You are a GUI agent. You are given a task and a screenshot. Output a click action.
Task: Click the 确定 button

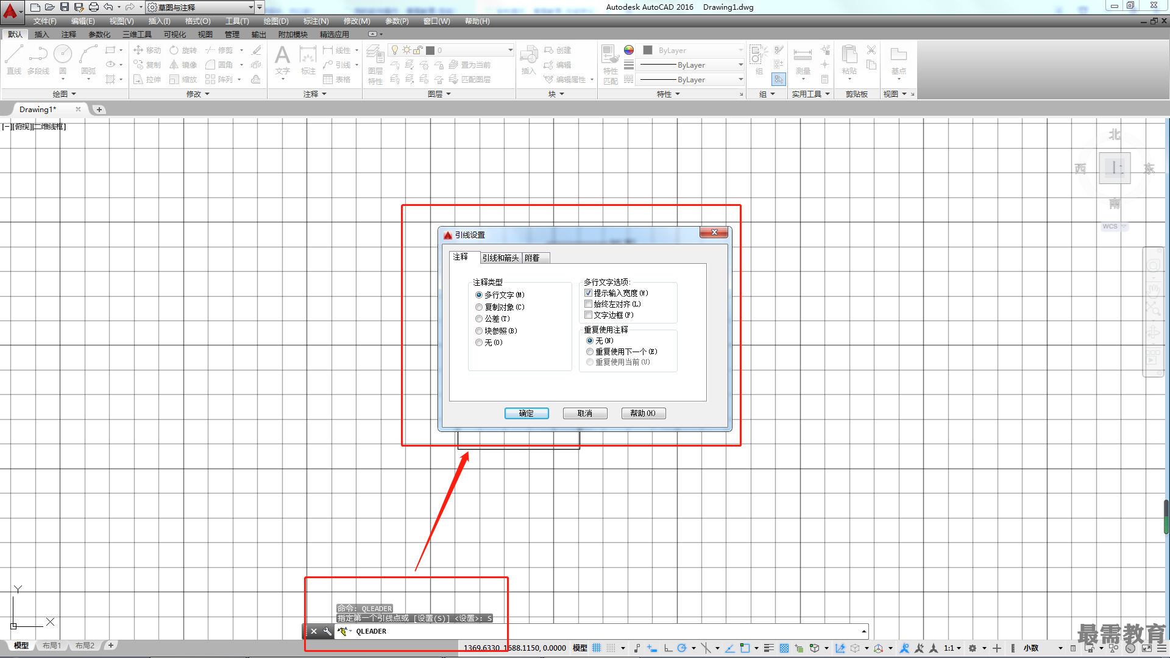point(526,413)
